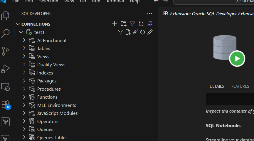Select the Duality Views tree item
Viewport: 254px width, 141px height.
[x=51, y=65]
